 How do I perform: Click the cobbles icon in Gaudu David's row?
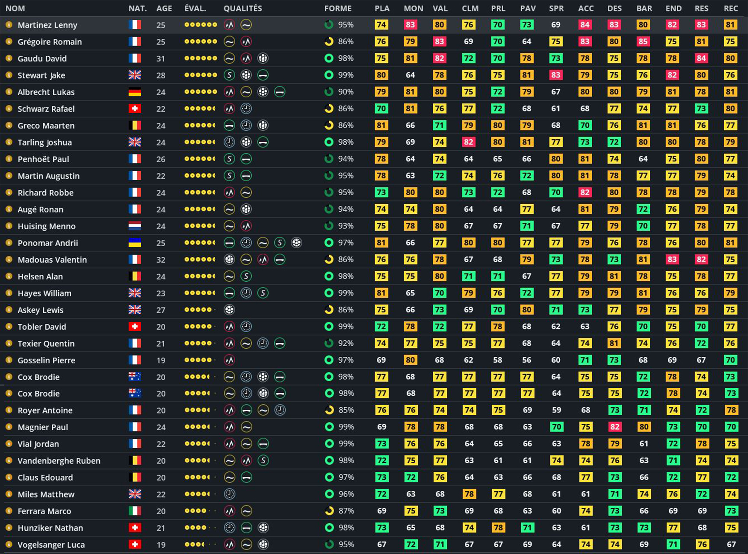263,58
